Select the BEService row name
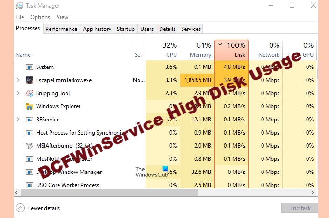The height and width of the screenshot is (218, 329). tap(48, 120)
